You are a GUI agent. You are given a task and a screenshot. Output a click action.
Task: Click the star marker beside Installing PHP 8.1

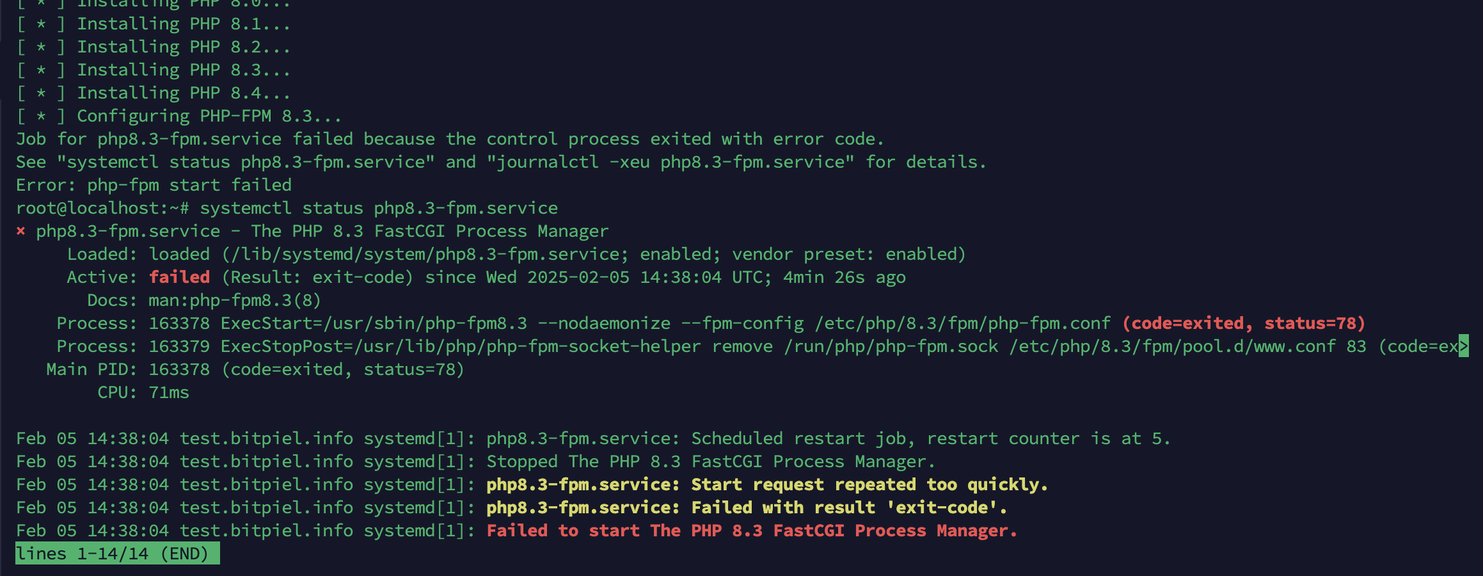[41, 24]
